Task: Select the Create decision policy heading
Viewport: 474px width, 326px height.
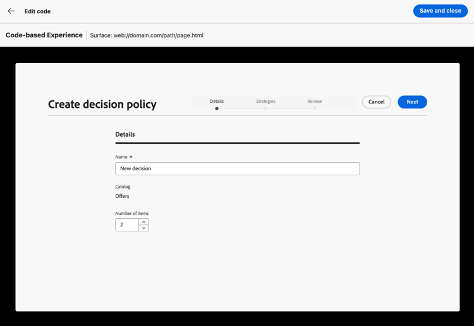Action: (102, 104)
